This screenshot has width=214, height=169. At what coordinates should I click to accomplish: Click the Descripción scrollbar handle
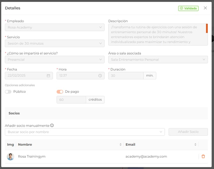point(207,28)
